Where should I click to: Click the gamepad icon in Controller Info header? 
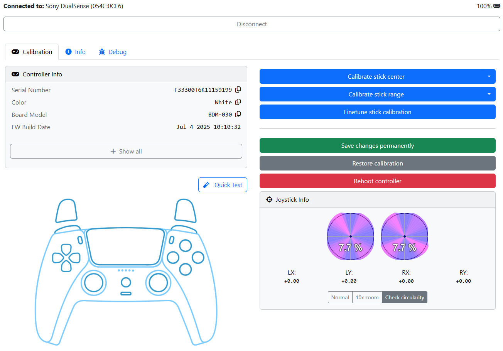(x=15, y=74)
